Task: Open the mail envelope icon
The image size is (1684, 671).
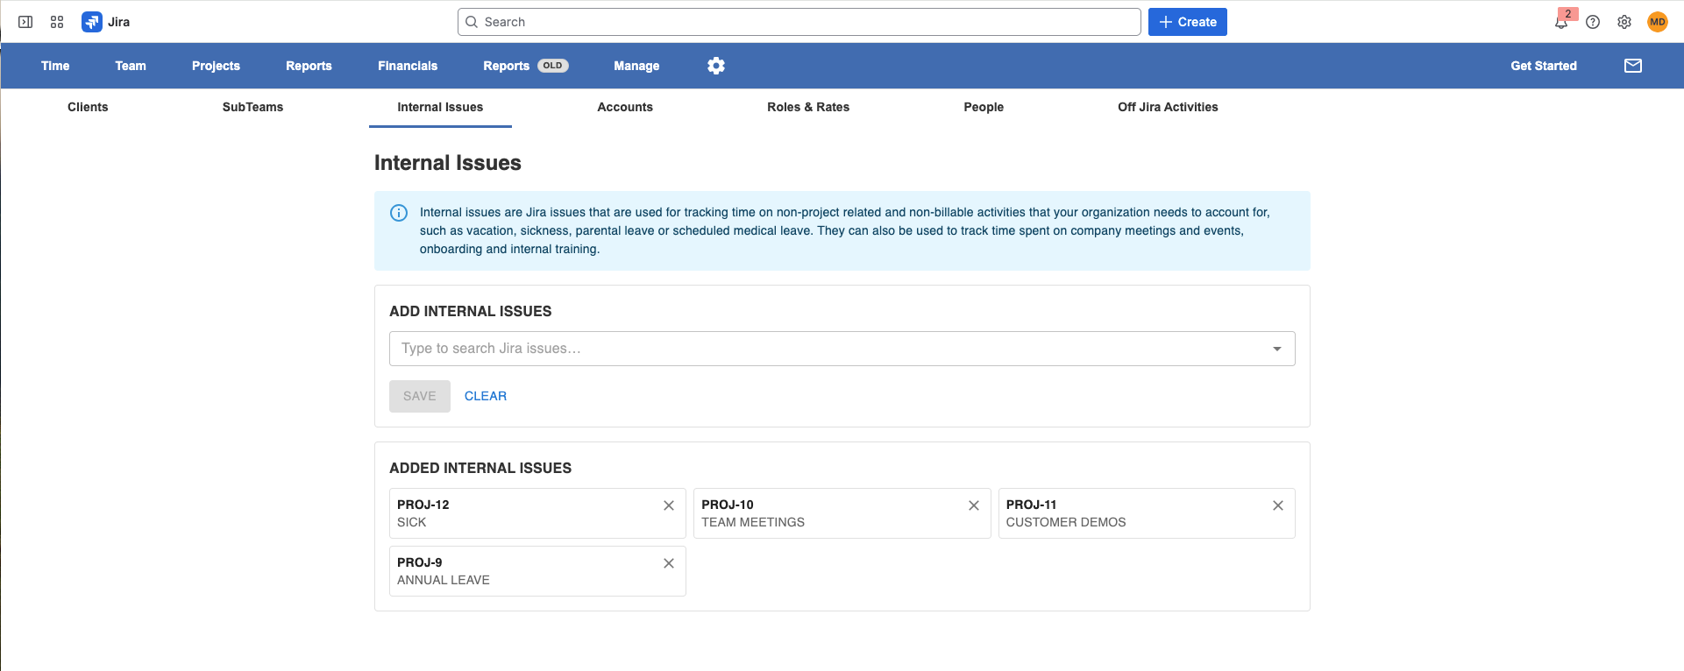Action: click(1633, 66)
